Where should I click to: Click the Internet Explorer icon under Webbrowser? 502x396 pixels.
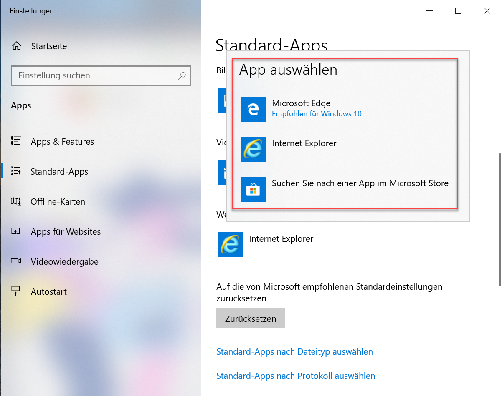[x=230, y=245]
